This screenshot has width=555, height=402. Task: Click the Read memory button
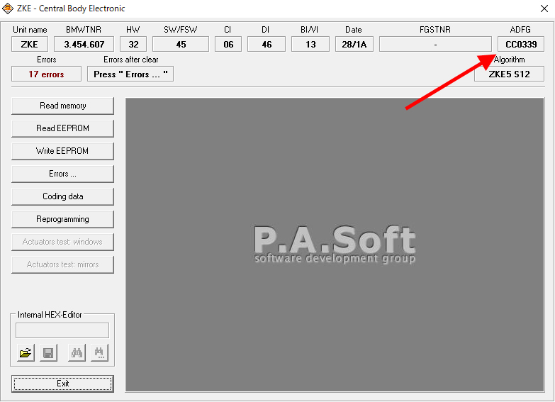pos(62,106)
